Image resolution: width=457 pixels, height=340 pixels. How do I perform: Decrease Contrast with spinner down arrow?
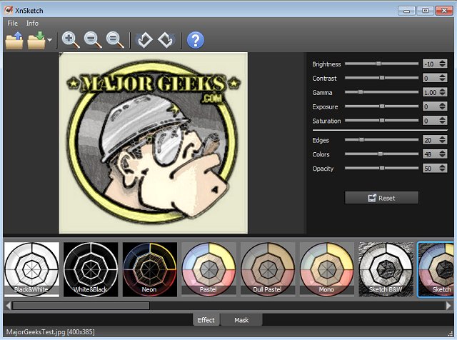coord(443,80)
